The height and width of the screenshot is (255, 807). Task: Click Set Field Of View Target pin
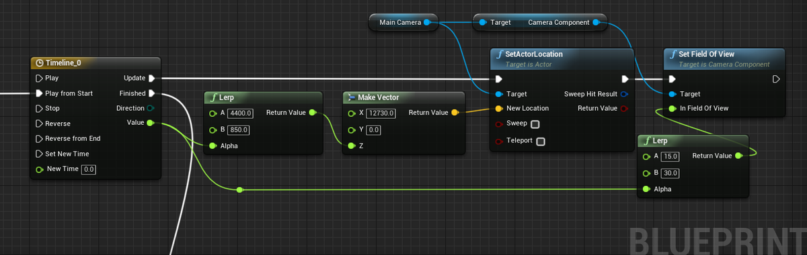[x=672, y=94]
